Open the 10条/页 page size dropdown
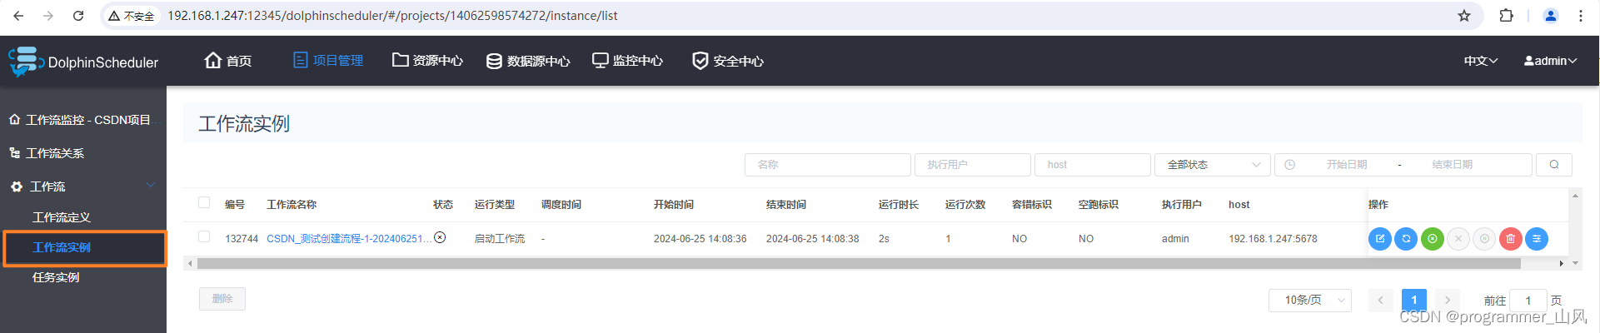 (x=1310, y=300)
